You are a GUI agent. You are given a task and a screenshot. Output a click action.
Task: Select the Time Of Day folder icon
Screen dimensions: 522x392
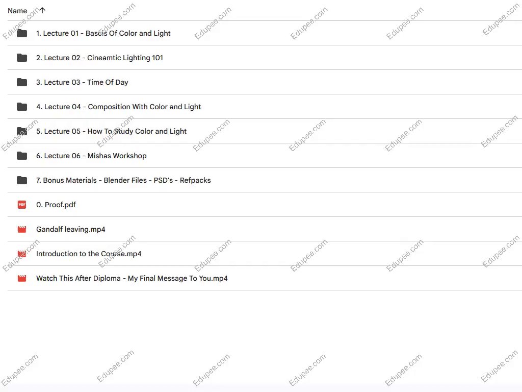(22, 82)
